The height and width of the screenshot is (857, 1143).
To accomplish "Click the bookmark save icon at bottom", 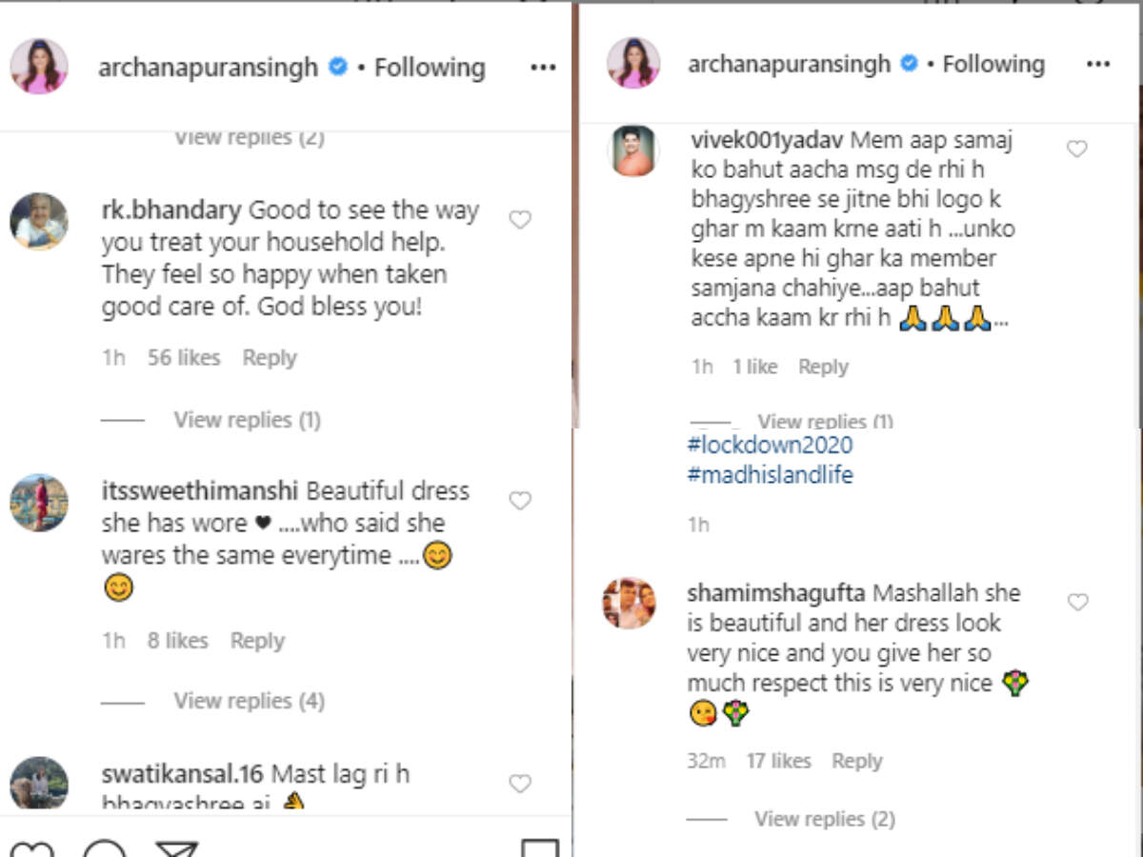I will pos(540,847).
